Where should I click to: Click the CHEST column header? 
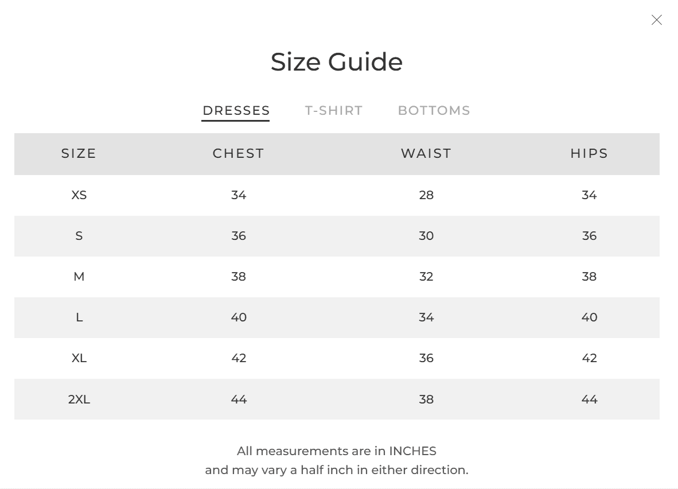pos(238,154)
